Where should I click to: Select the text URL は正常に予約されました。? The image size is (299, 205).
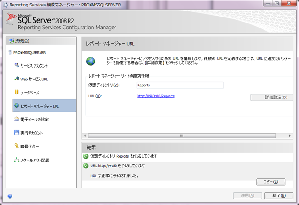point(114,176)
